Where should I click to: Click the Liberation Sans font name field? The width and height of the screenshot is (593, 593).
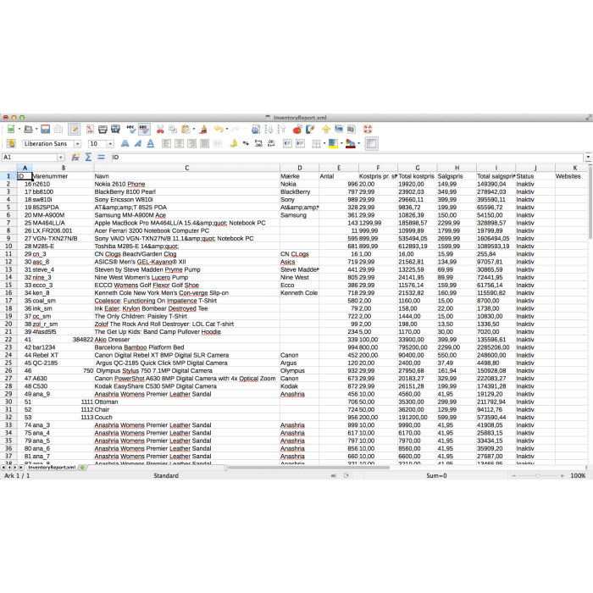pyautogui.click(x=48, y=144)
